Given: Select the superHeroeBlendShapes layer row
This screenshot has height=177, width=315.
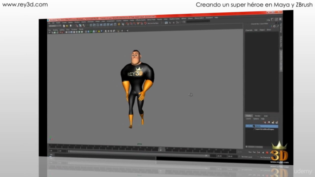Looking at the screenshot, I should coord(262,129).
